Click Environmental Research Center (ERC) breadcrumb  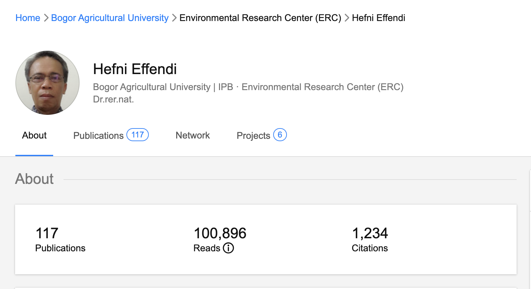click(x=260, y=18)
